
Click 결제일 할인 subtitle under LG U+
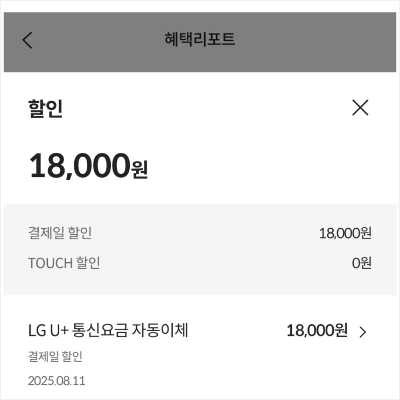[55, 356]
